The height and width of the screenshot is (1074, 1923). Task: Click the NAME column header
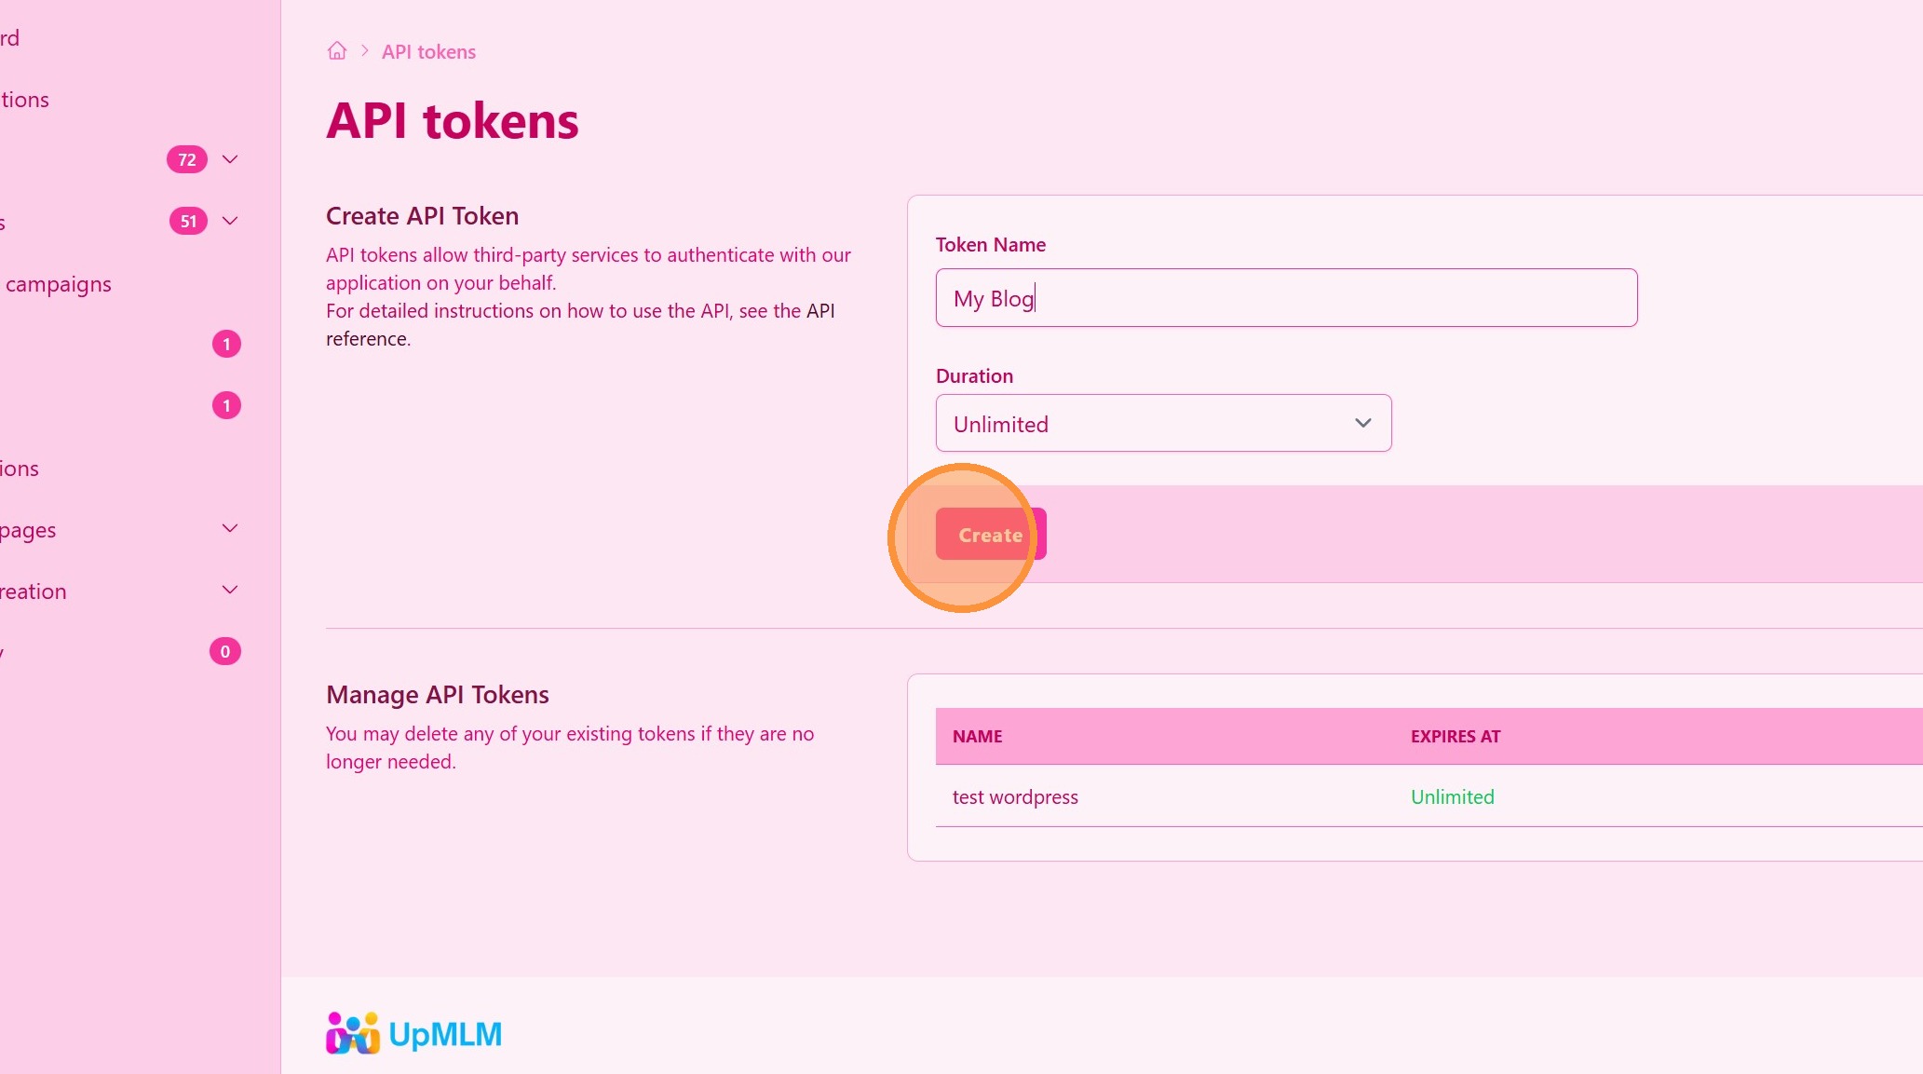(x=977, y=737)
